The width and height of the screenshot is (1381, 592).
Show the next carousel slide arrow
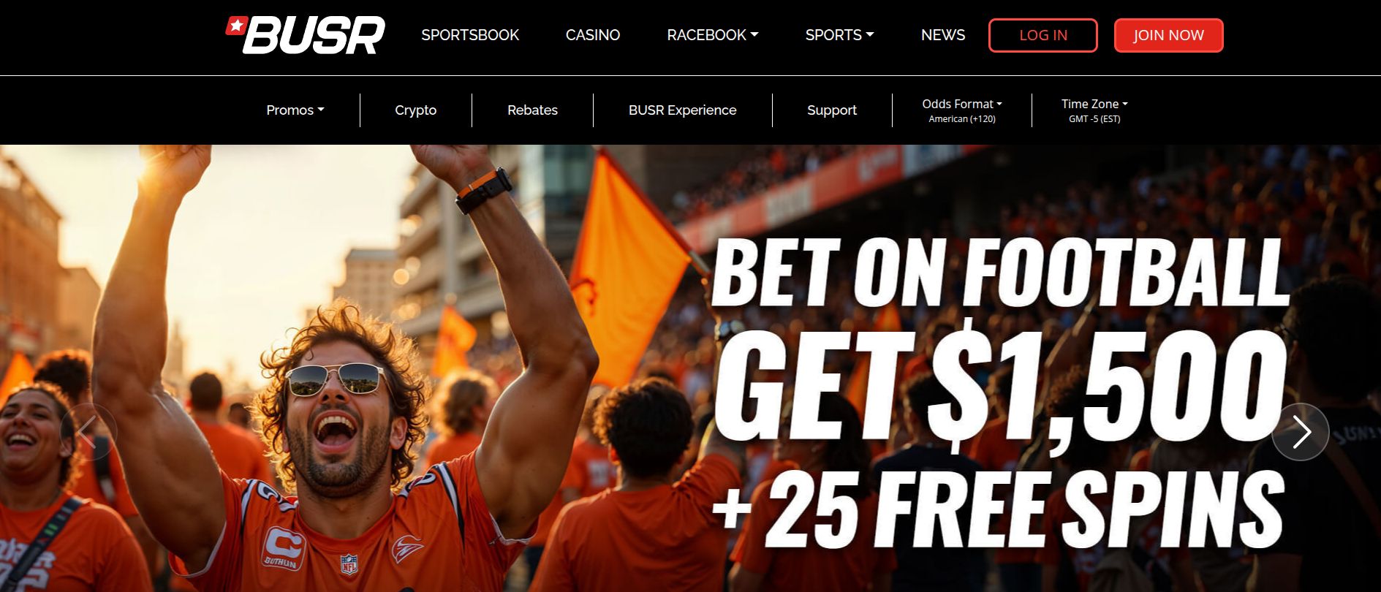[1300, 432]
